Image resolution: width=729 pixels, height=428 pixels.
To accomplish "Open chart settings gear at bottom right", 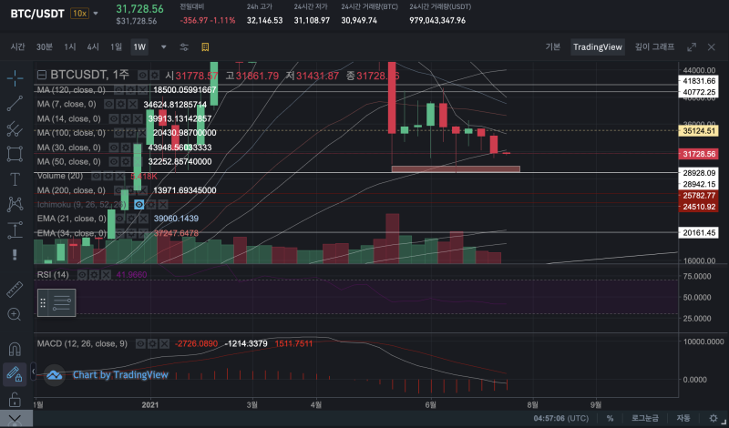I will (713, 418).
